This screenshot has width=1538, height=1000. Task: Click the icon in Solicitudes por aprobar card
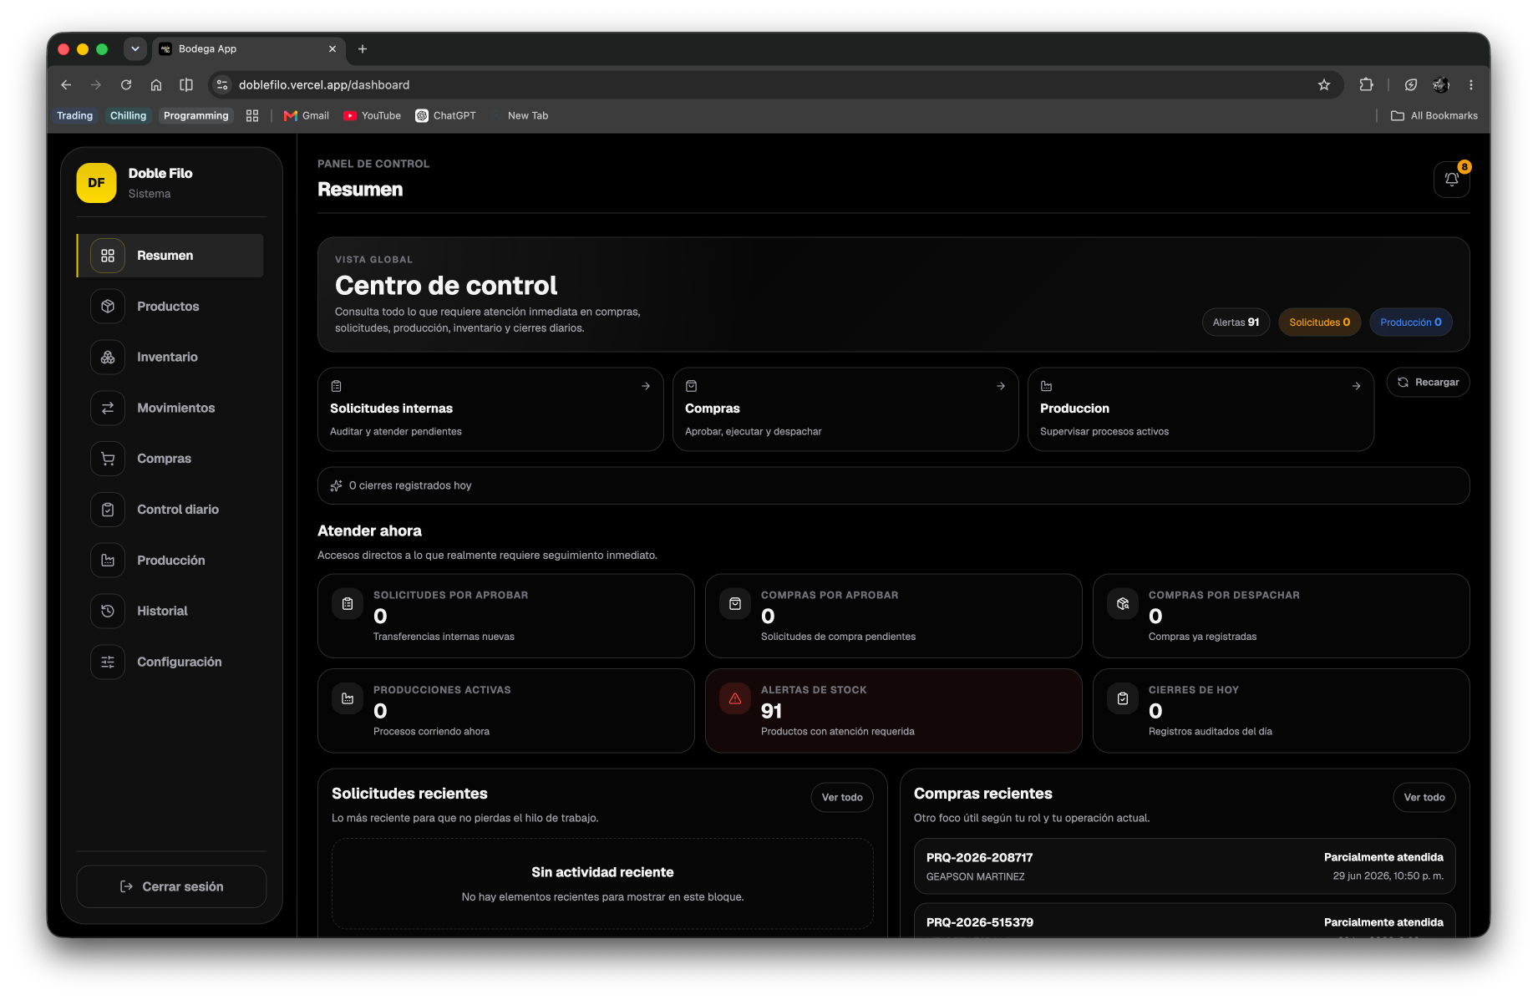click(348, 603)
